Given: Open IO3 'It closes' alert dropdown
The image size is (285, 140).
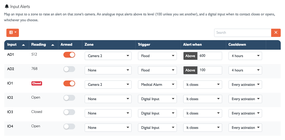Looking at the screenshot, I should [x=203, y=113].
